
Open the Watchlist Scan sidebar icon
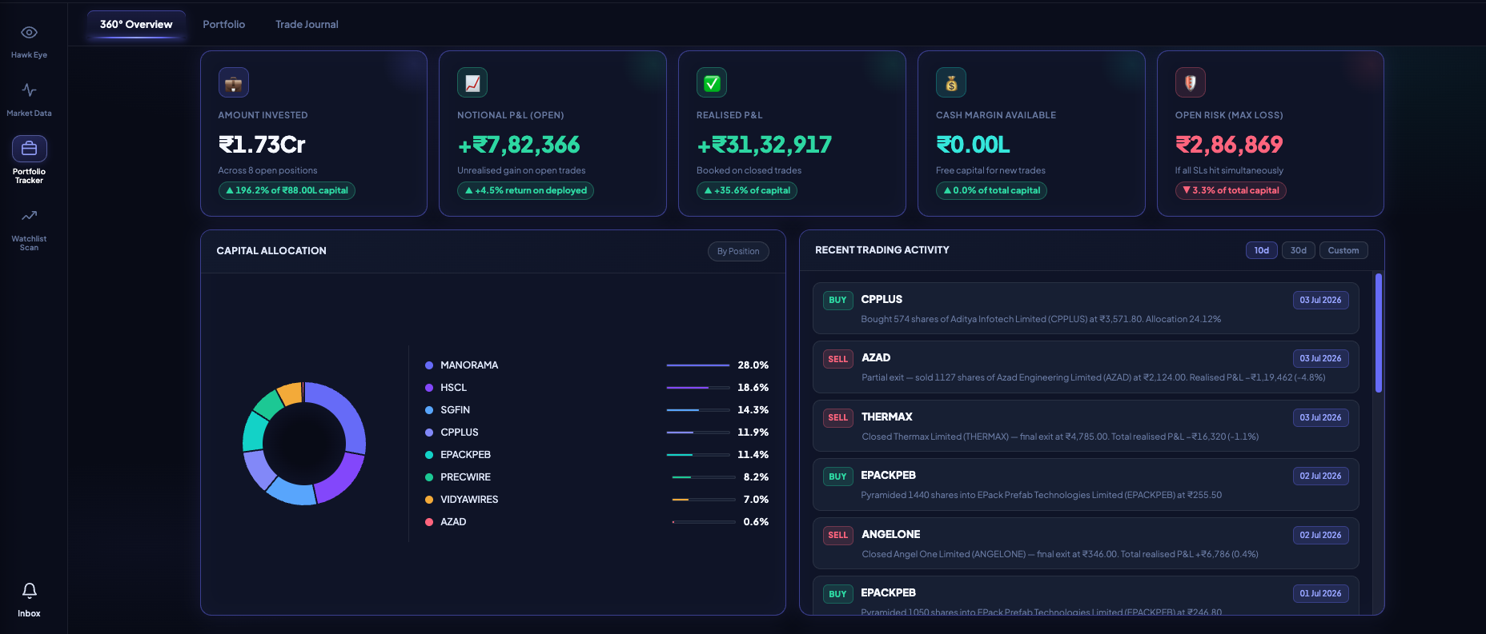29,216
